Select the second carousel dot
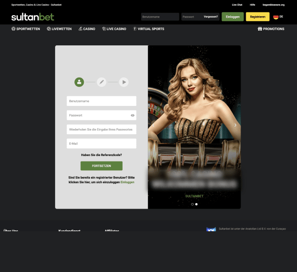Viewport: 297px width, 272px height. [x=196, y=204]
